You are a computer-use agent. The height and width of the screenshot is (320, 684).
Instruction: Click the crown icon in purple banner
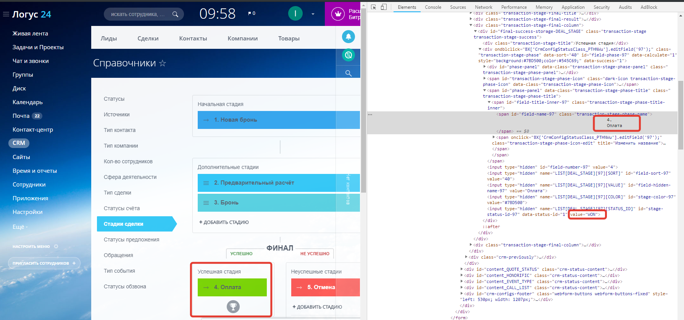338,14
